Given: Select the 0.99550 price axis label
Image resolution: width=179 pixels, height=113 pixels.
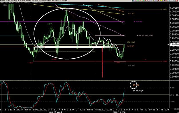Looking at the screenshot, I should 174,61.
